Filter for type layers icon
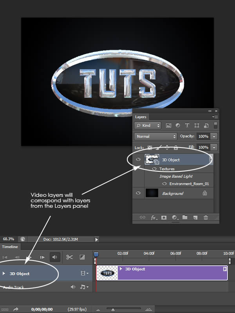This screenshot has width=235, height=313. tap(187, 125)
